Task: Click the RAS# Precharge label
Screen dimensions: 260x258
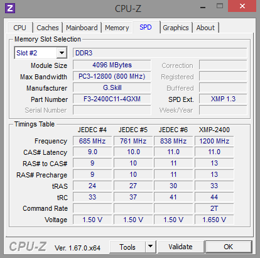Action: pos(42,175)
